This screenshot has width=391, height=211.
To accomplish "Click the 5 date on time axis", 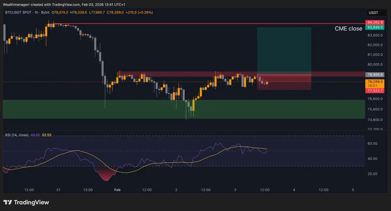I will point(353,190).
